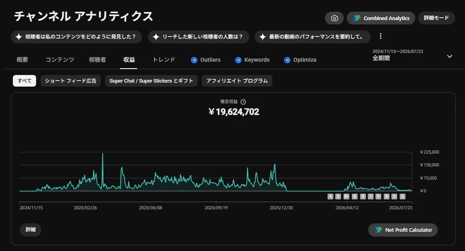The image size is (465, 251).
Task: Open the Net Profit Calculator
Action: coord(403,230)
